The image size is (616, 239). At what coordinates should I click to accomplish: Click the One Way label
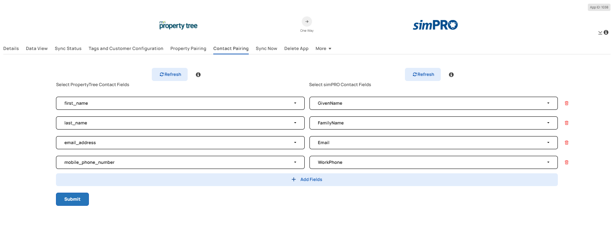pyautogui.click(x=307, y=31)
